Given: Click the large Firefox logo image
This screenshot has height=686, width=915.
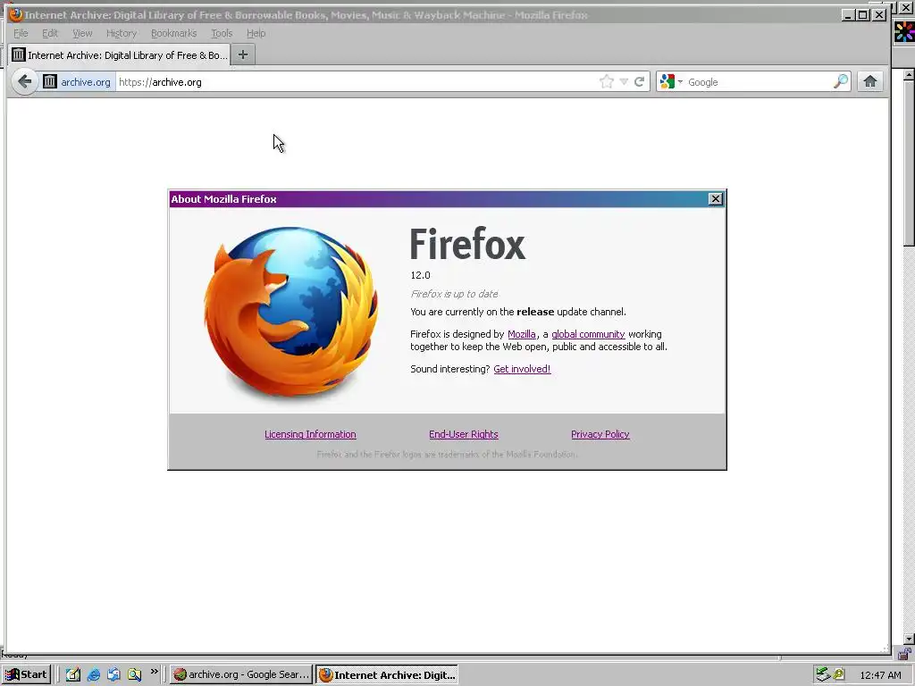Looking at the screenshot, I should (x=290, y=312).
